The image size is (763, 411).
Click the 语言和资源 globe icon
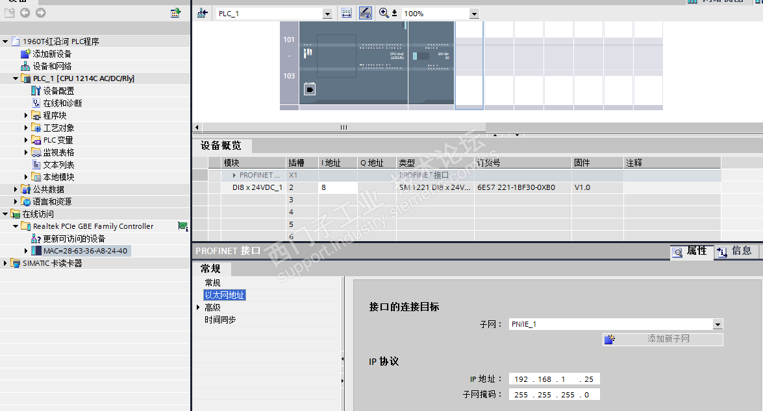(x=26, y=202)
